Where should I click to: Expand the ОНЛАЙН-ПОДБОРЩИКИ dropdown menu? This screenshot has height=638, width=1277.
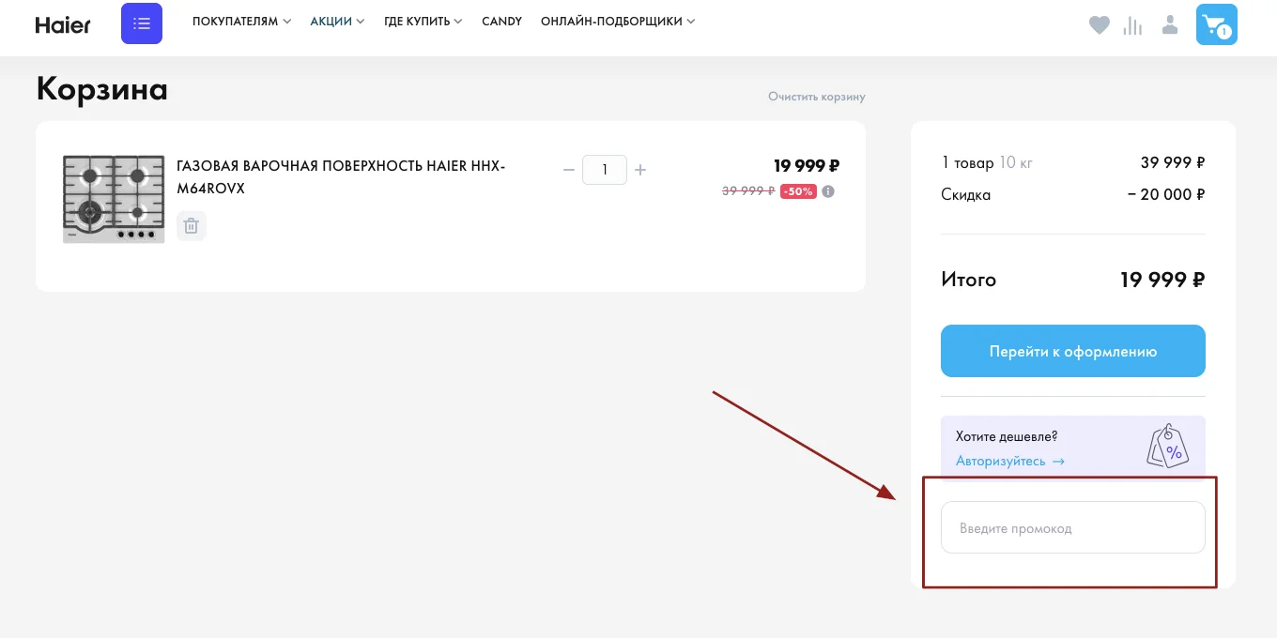(x=618, y=21)
